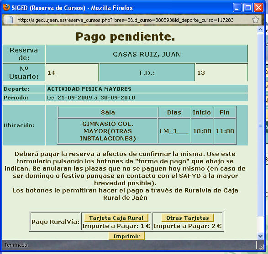Click the Tarjeta Caja Rural payment button
This screenshot has height=254, width=268.
[116, 218]
